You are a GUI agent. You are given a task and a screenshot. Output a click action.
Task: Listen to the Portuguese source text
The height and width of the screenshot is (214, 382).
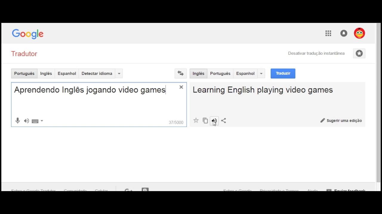[27, 121]
